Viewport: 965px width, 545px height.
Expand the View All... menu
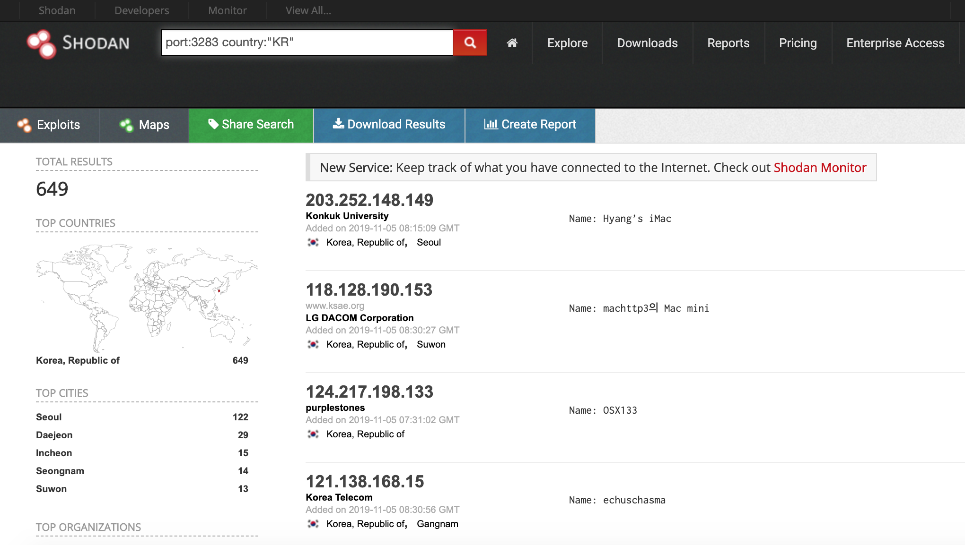[x=308, y=10]
